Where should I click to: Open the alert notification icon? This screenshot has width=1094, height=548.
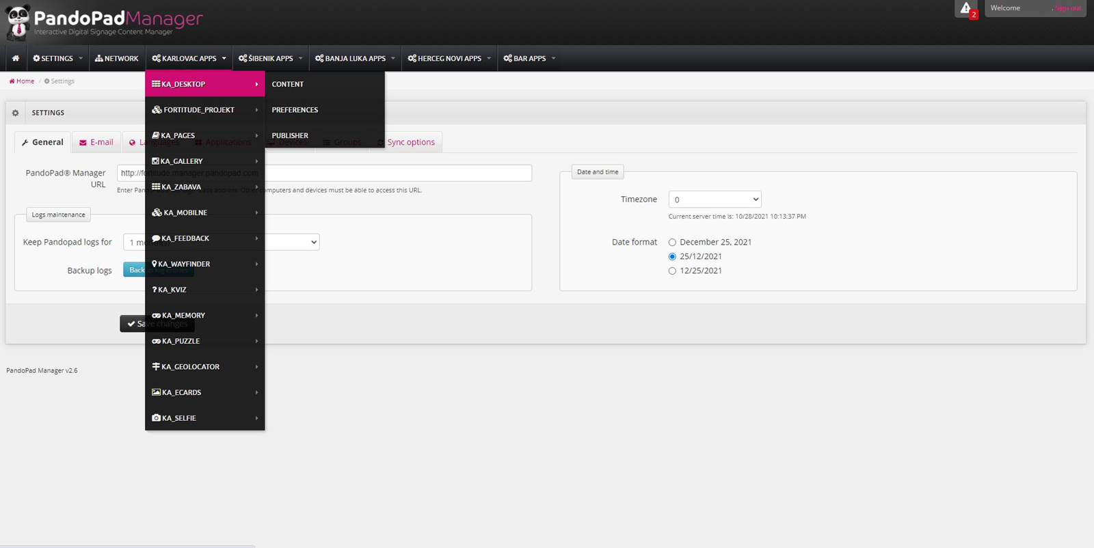point(966,9)
